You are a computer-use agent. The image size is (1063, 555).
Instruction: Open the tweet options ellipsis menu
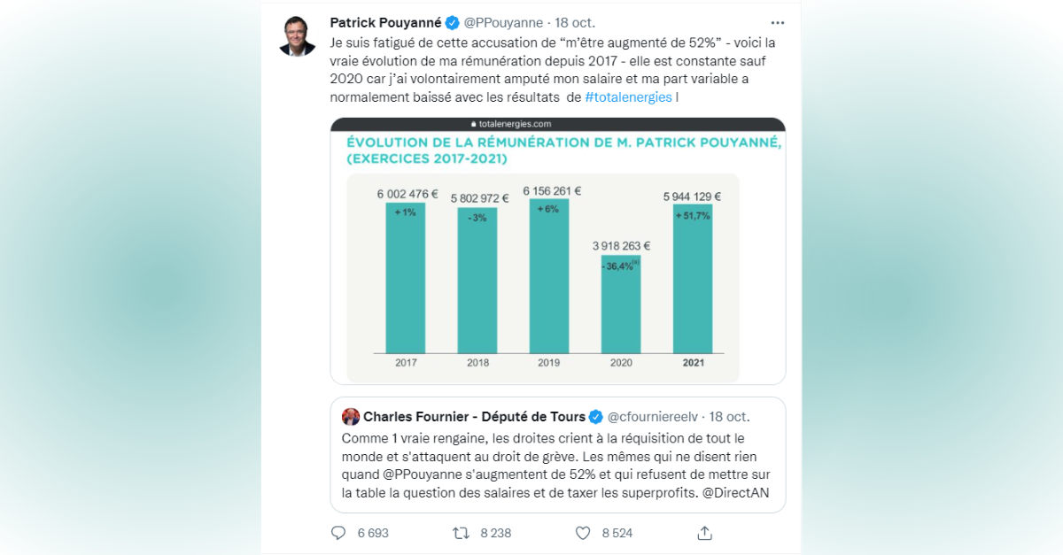(778, 21)
